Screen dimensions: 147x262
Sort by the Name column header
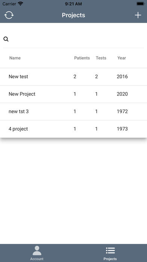tap(15, 58)
